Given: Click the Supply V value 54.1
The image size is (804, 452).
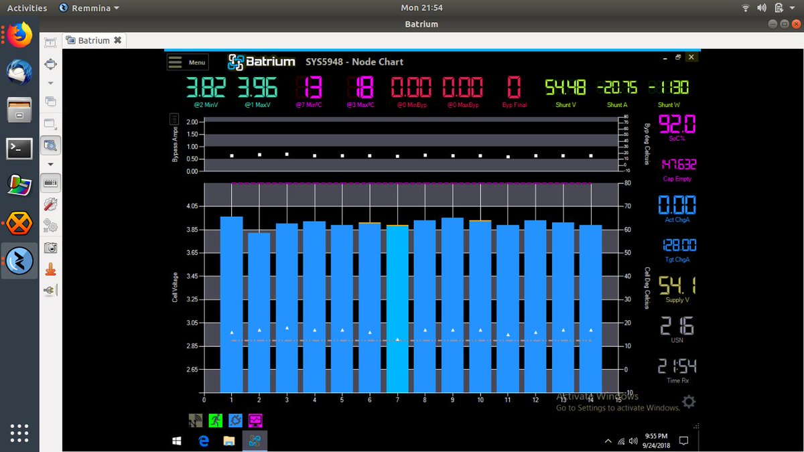Looking at the screenshot, I should click(x=678, y=285).
